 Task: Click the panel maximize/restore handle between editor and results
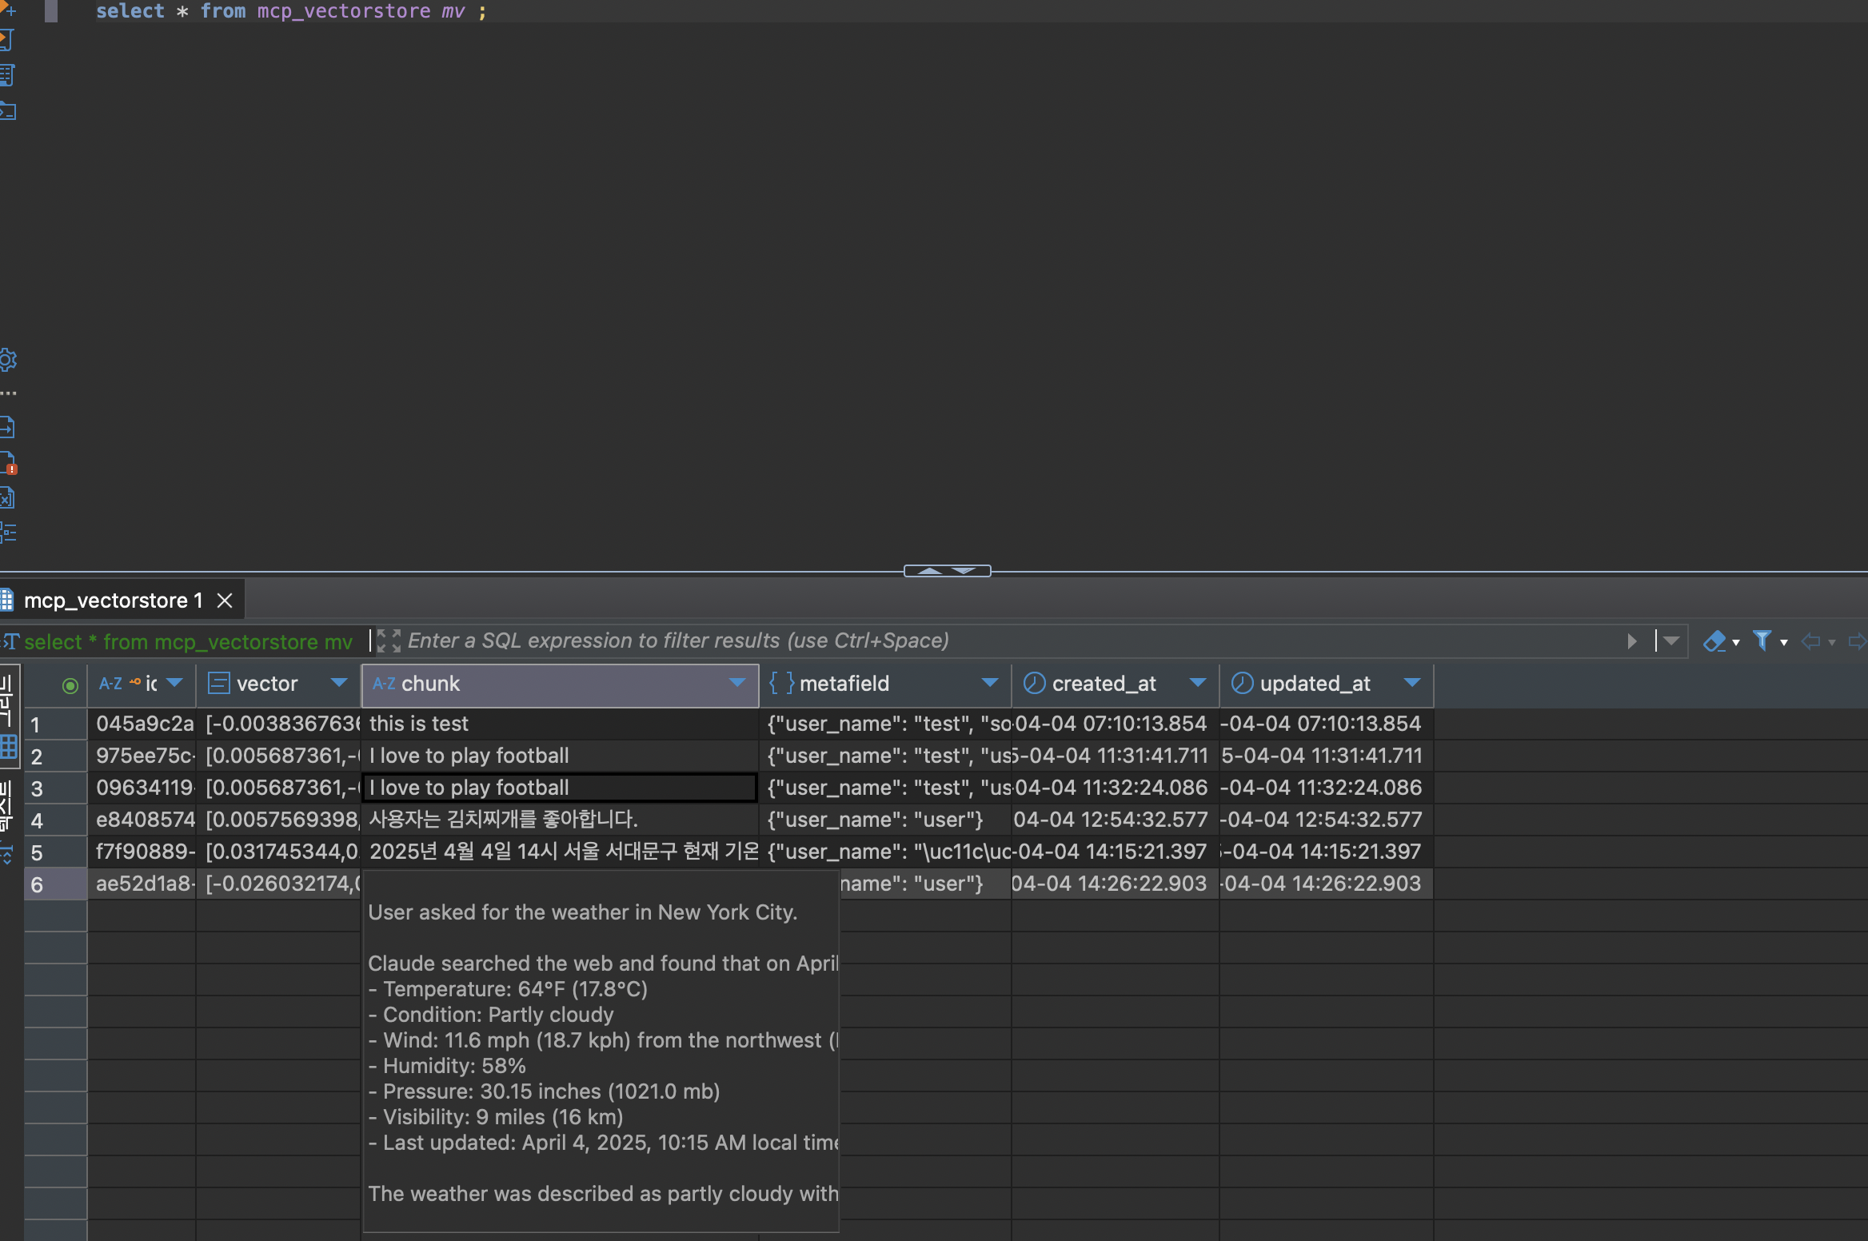[x=947, y=571]
